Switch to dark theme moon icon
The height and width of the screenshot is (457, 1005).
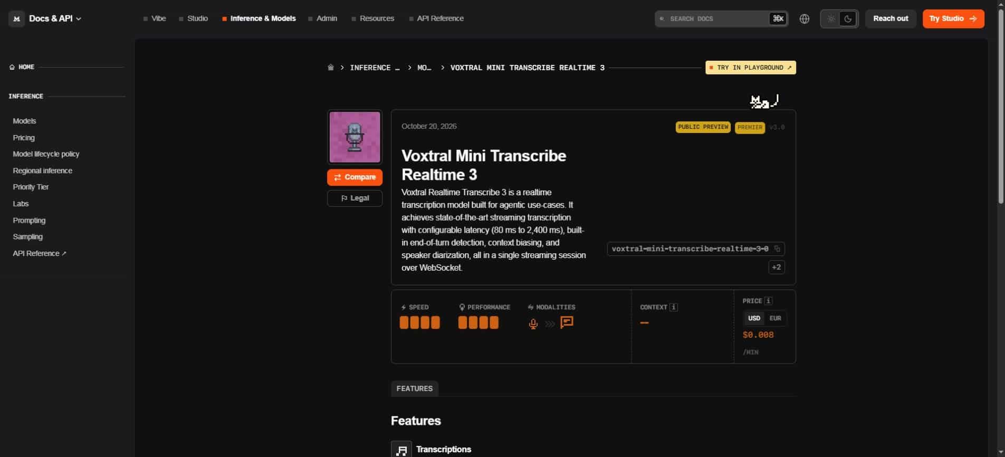click(848, 18)
